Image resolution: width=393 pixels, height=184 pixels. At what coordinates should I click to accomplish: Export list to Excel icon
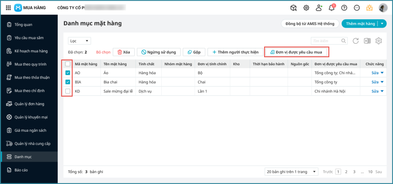tap(367, 41)
